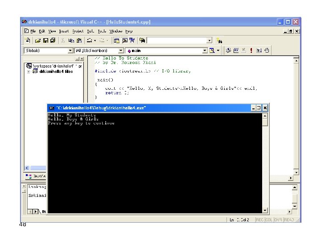
Task: Click the Open file folder icon
Action: tap(37, 40)
